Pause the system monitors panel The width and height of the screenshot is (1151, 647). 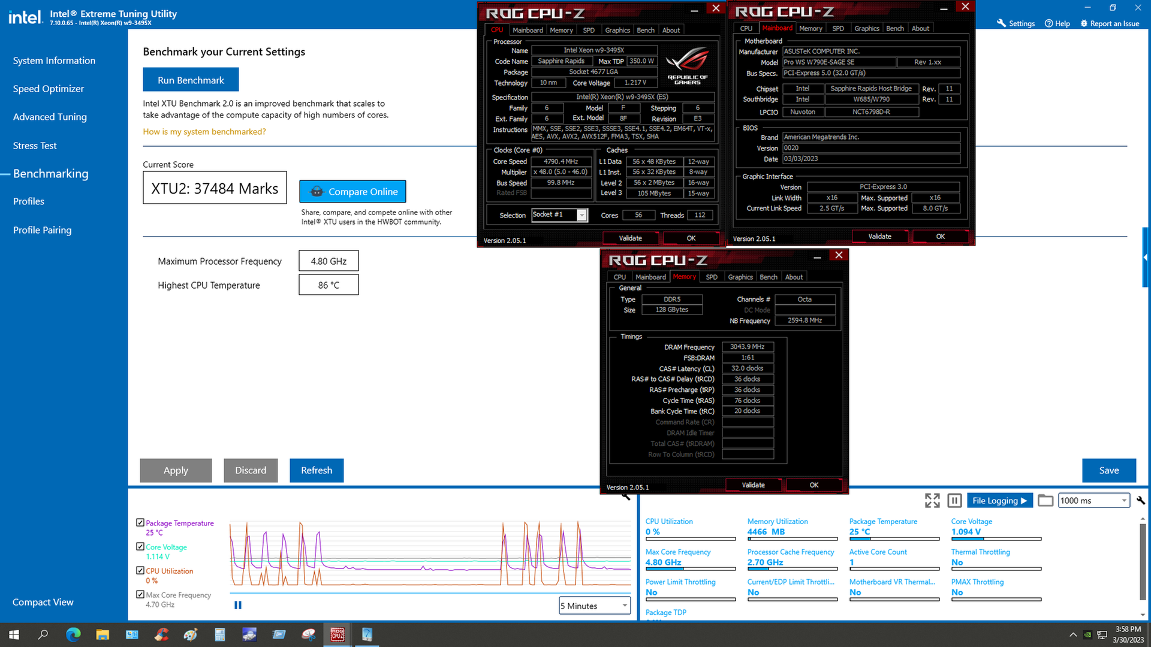pyautogui.click(x=955, y=501)
